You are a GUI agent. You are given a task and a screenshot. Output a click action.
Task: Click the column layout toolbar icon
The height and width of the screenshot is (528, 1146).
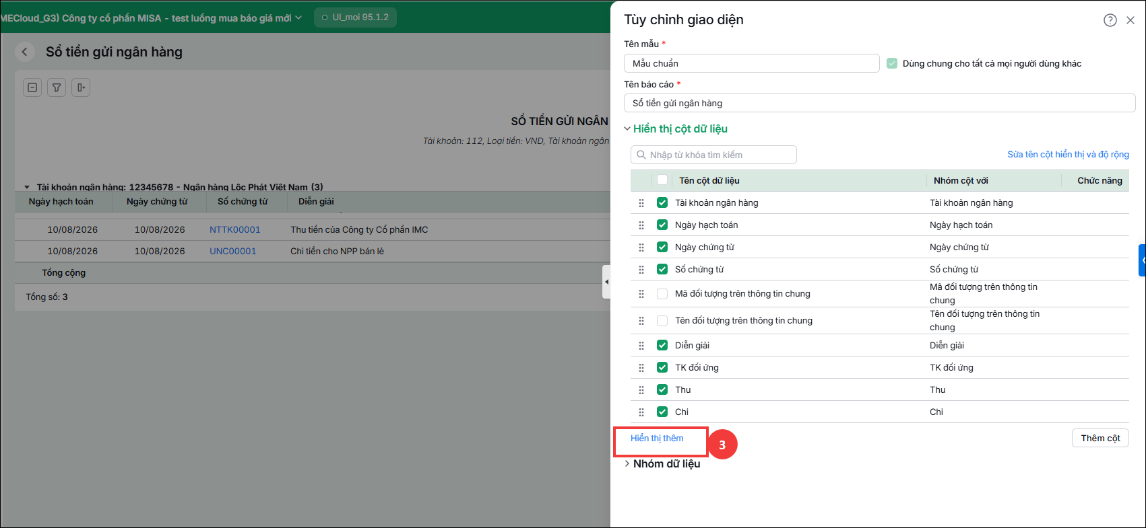tap(81, 87)
